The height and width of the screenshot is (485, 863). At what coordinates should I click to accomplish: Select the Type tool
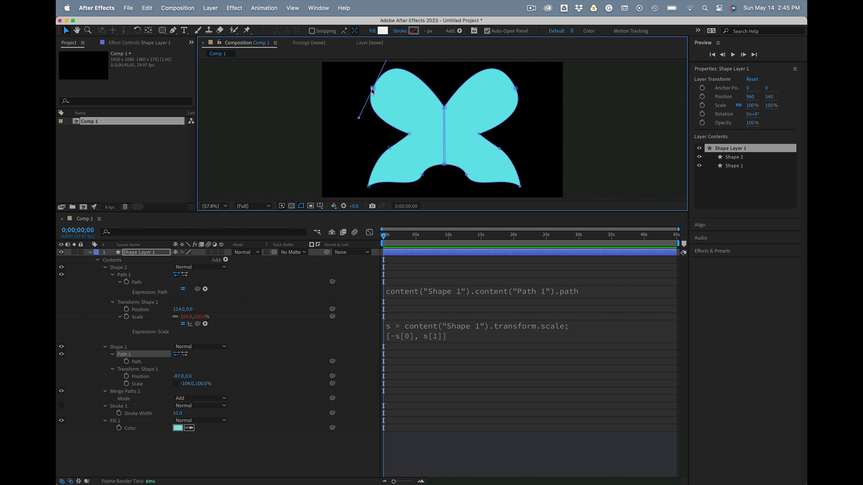(x=184, y=30)
